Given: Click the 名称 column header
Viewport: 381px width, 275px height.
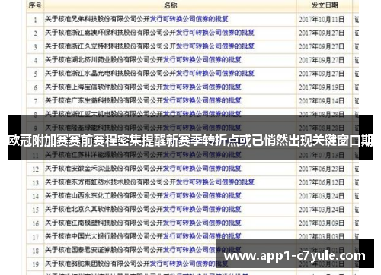Looking at the screenshot, I should click(x=170, y=5).
